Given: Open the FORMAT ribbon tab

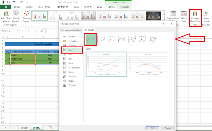Looking at the screenshot, I should [x=125, y=7].
